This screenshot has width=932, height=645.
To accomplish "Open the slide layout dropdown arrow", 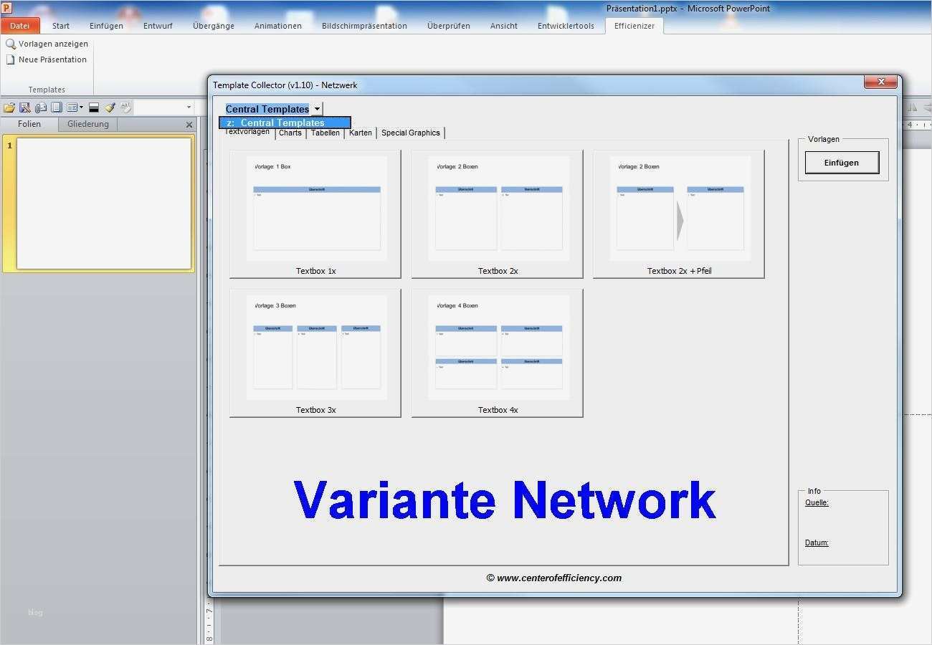I will 81,107.
